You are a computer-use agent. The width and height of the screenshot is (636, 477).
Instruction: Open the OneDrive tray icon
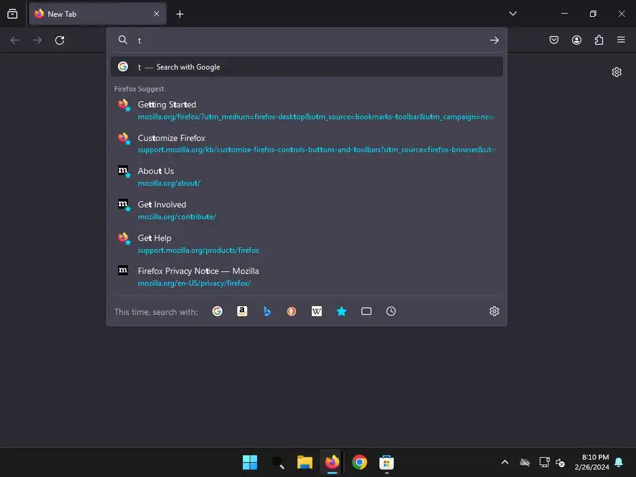coord(525,462)
